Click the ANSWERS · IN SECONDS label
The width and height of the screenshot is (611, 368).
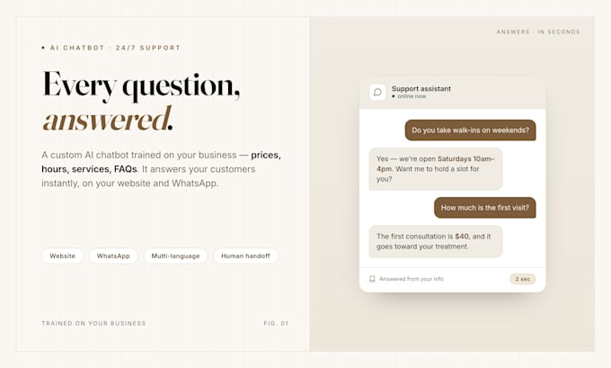pos(538,32)
